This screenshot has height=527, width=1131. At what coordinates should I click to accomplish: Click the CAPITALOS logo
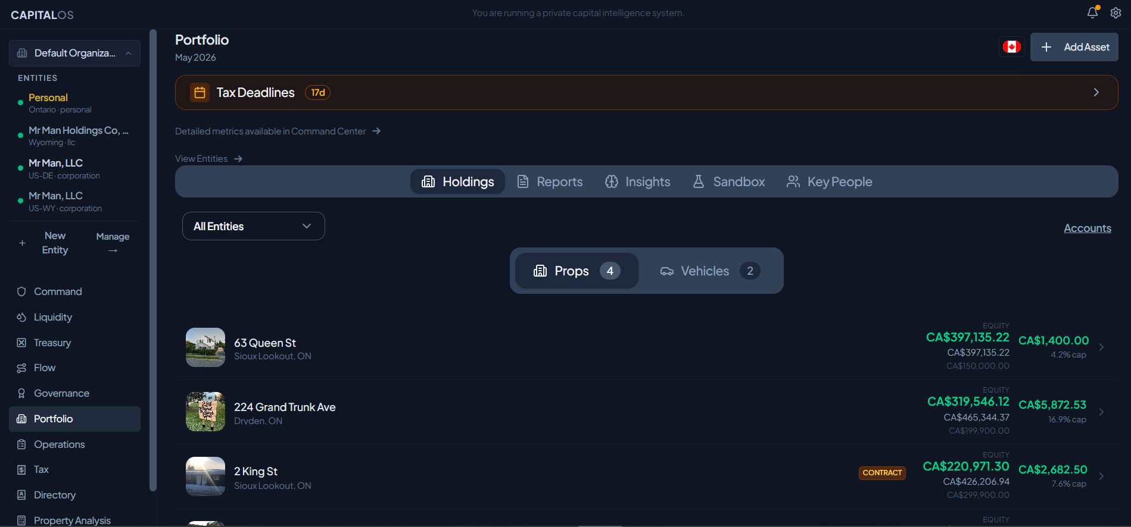42,15
